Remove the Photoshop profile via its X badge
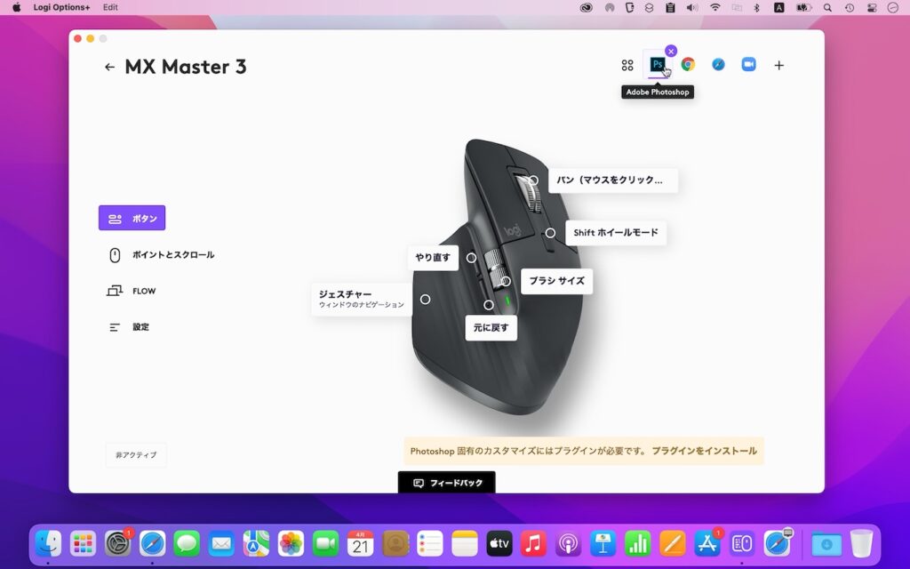 (x=671, y=51)
